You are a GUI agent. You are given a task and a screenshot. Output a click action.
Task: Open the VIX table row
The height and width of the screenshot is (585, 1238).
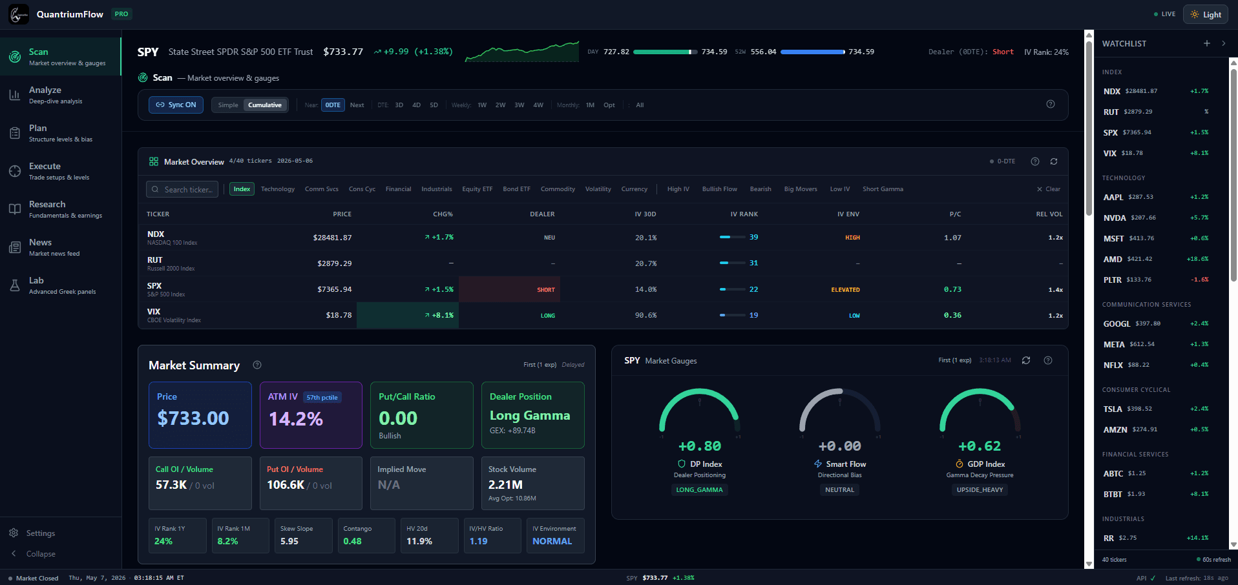(x=603, y=315)
